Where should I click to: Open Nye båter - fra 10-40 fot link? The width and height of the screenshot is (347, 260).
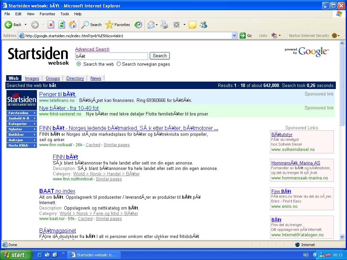69,108
